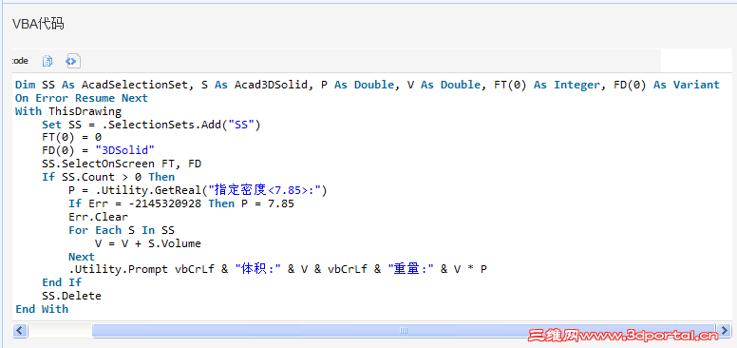Click the 'VBA代码' heading
The image size is (737, 348).
pyautogui.click(x=38, y=24)
